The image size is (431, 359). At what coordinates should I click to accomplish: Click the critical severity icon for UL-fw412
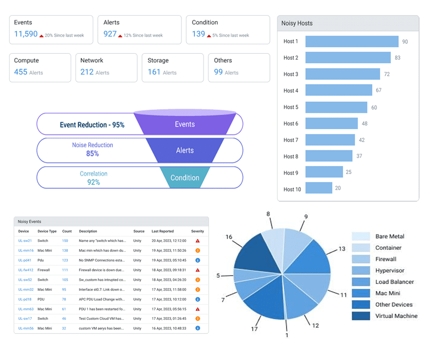tap(197, 270)
